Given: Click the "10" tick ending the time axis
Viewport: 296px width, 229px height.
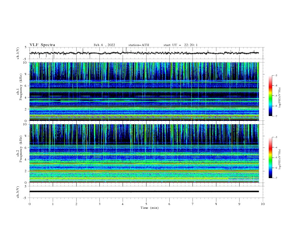Looking at the screenshot, I should coord(263,204).
